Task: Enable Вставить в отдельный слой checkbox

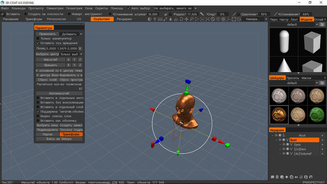Action: point(38,107)
